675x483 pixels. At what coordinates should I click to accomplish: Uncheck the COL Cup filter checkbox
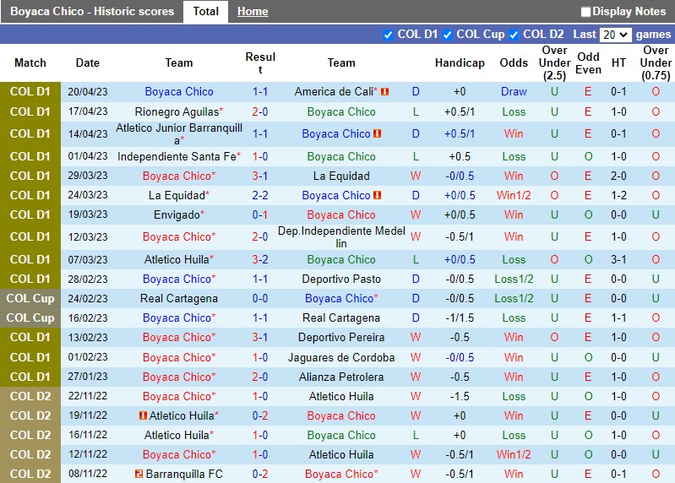pos(447,35)
